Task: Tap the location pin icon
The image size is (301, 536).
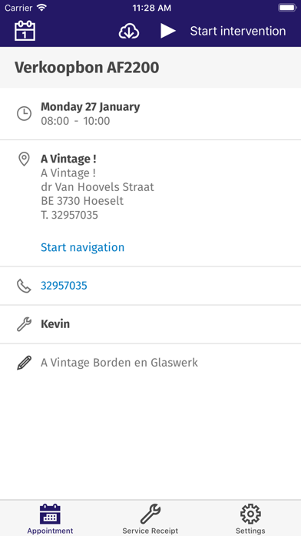Action: click(x=24, y=159)
